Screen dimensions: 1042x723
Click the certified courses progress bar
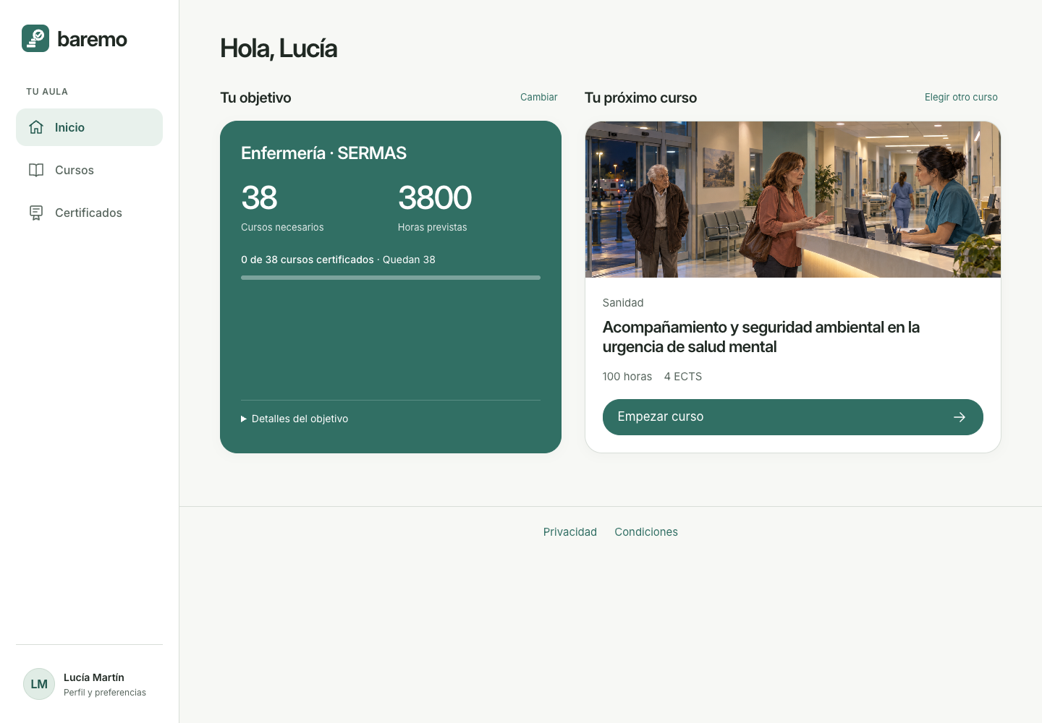(391, 278)
